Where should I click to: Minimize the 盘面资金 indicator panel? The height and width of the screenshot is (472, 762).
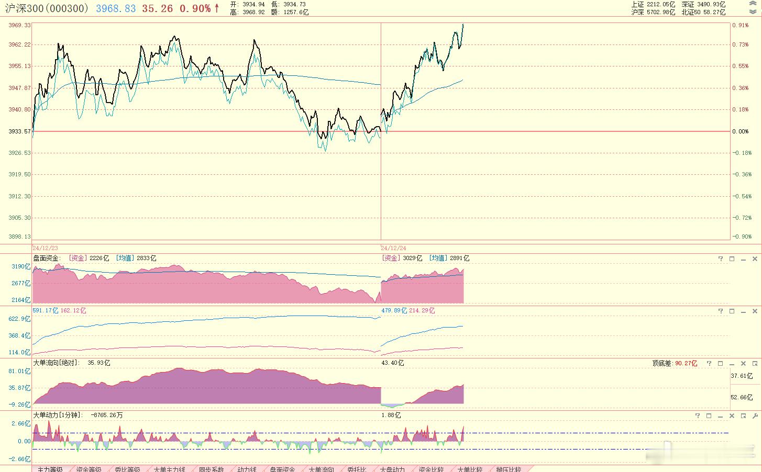(x=743, y=259)
